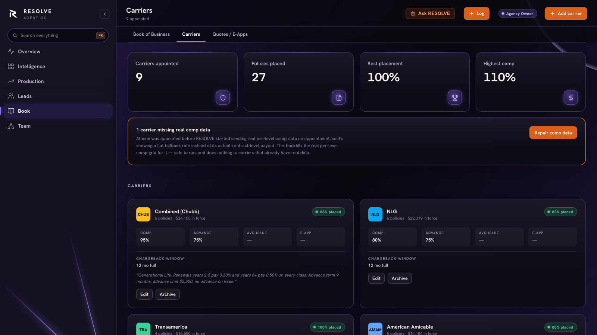The height and width of the screenshot is (335, 597).
Task: Click the 83% placed badge on NLG
Action: 560,212
